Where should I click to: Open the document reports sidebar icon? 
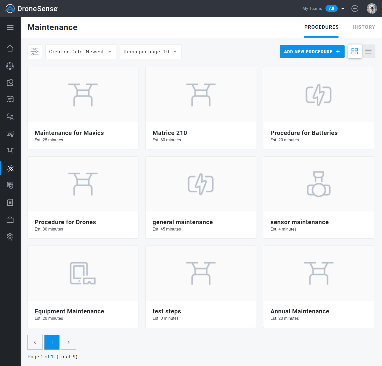click(10, 203)
